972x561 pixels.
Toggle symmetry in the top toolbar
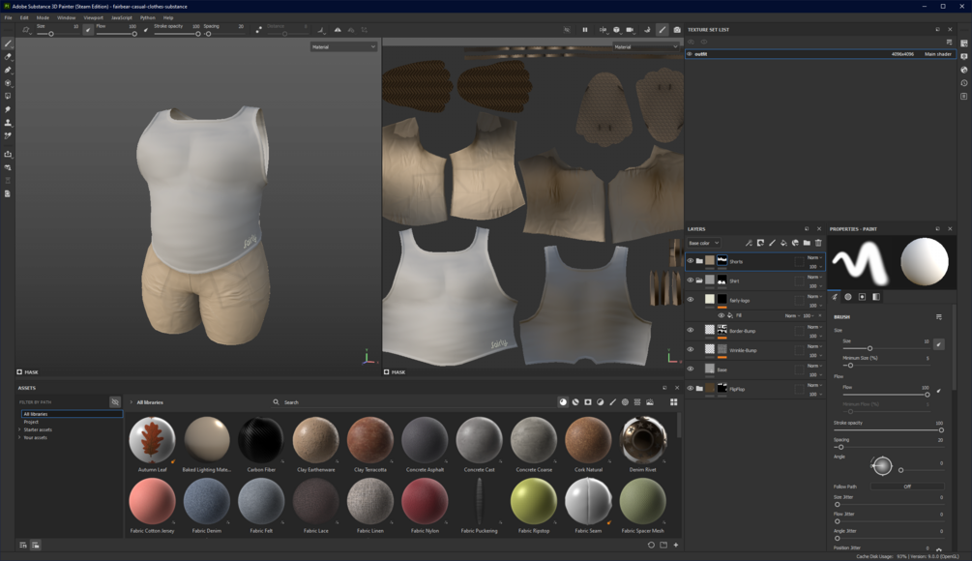[338, 30]
